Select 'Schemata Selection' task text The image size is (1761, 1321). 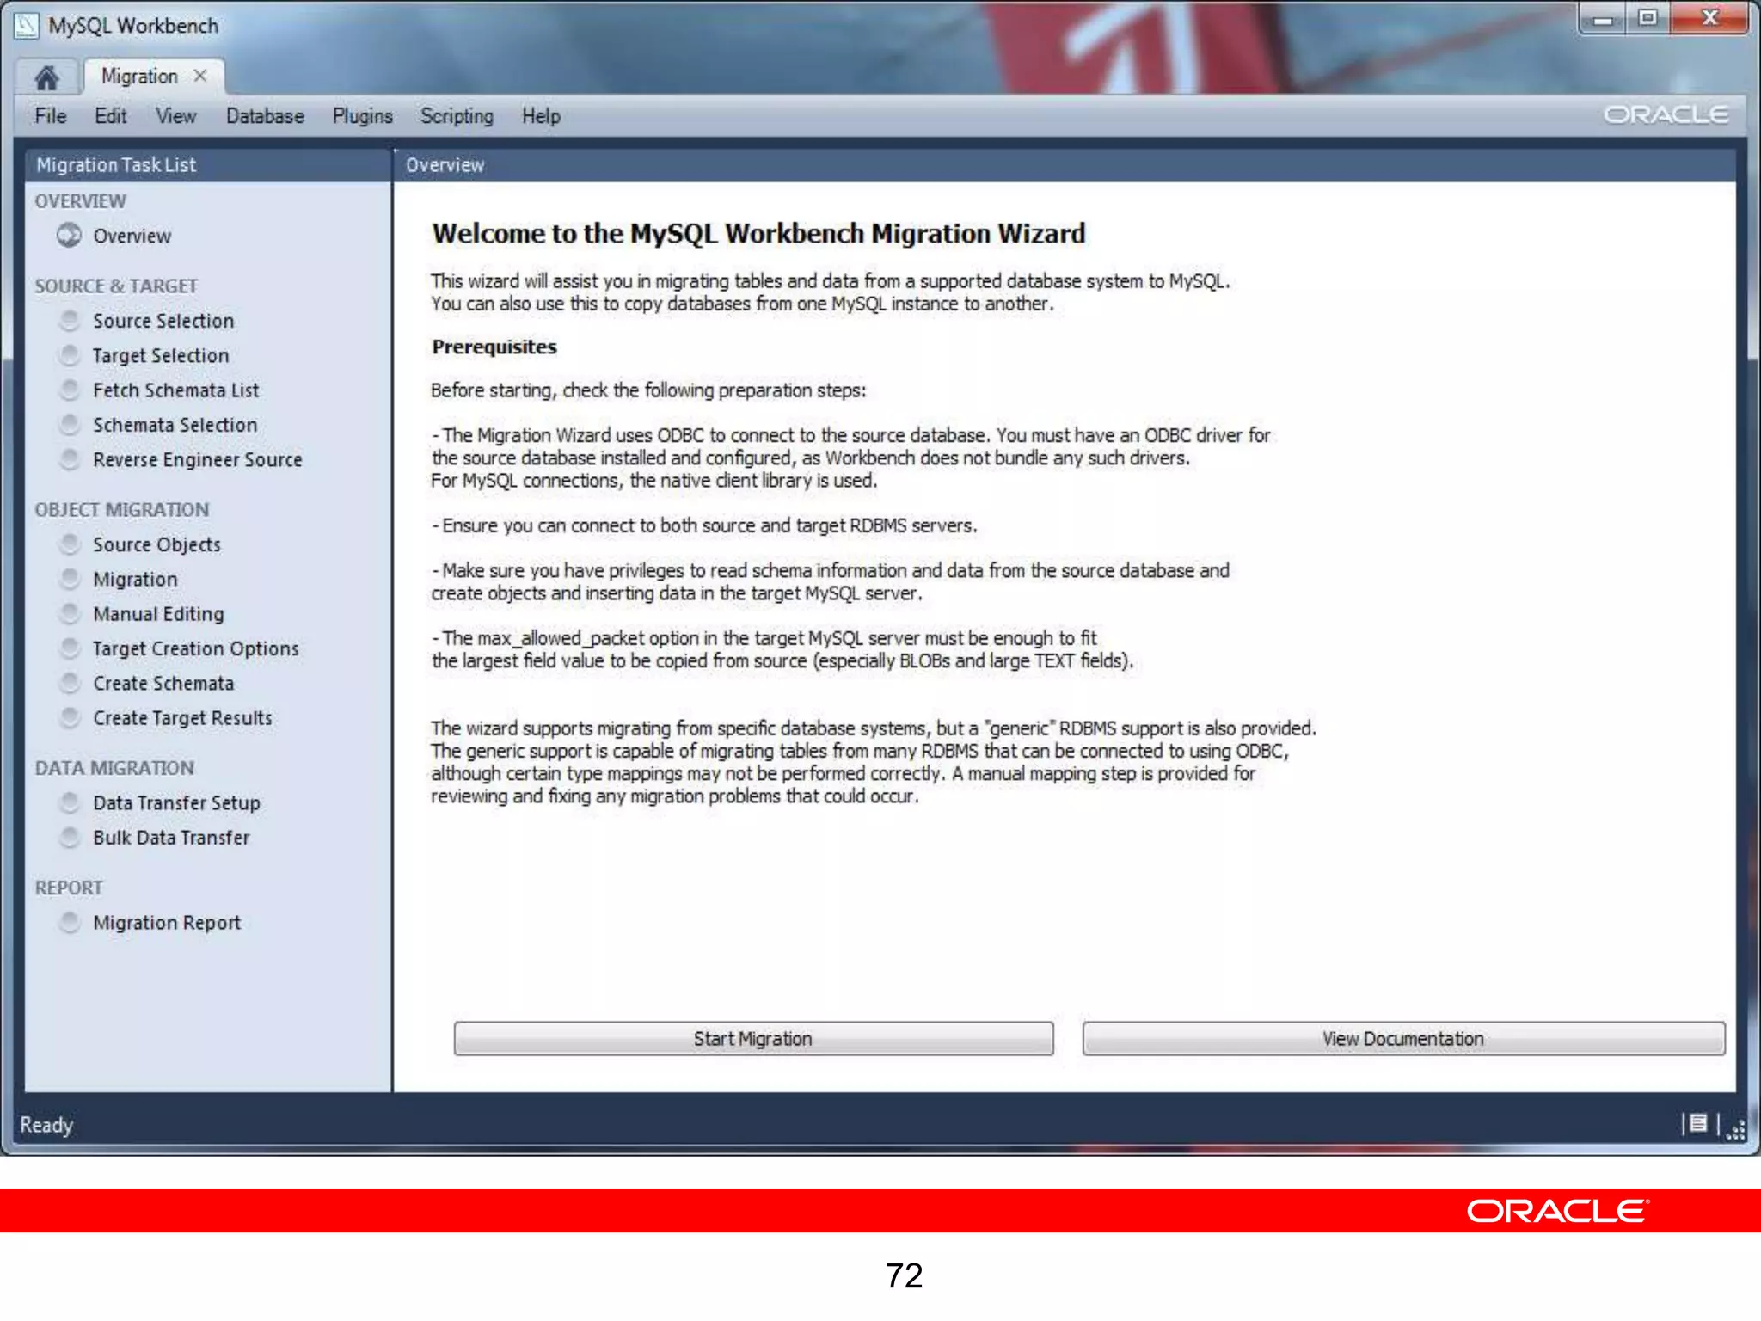(175, 425)
